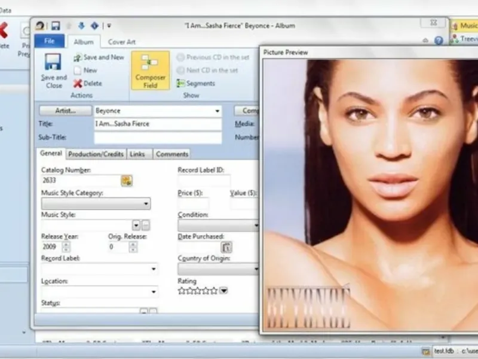Viewport: 478px width, 359px height.
Task: Adjust Orig. Release spinner arrows
Action: point(133,247)
